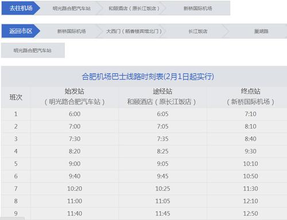Select departure time 7:00 cell
This screenshot has width=287, height=220.
(75, 126)
